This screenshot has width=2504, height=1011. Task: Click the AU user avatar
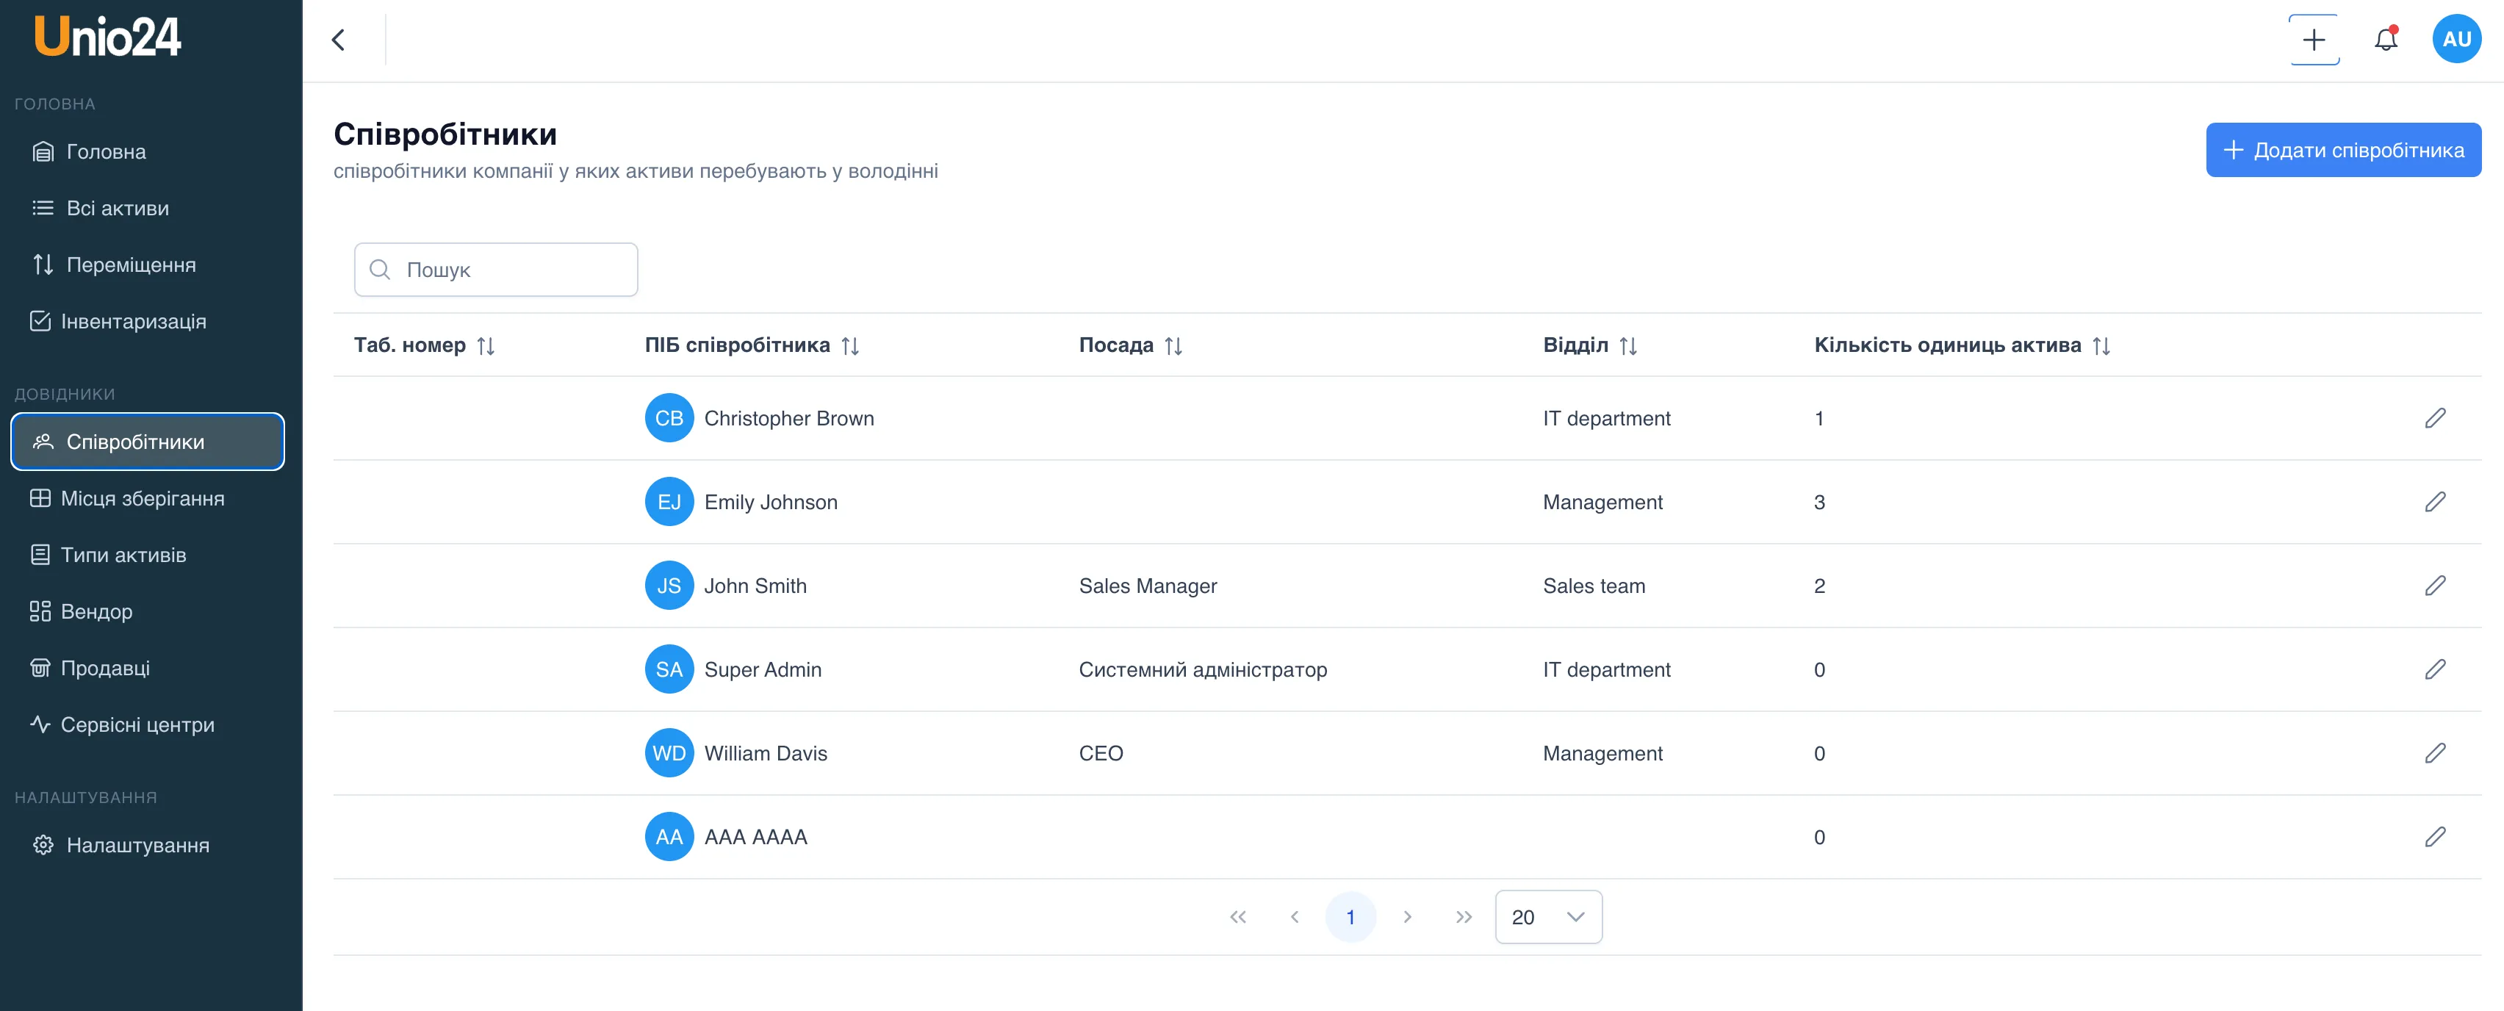pos(2456,40)
